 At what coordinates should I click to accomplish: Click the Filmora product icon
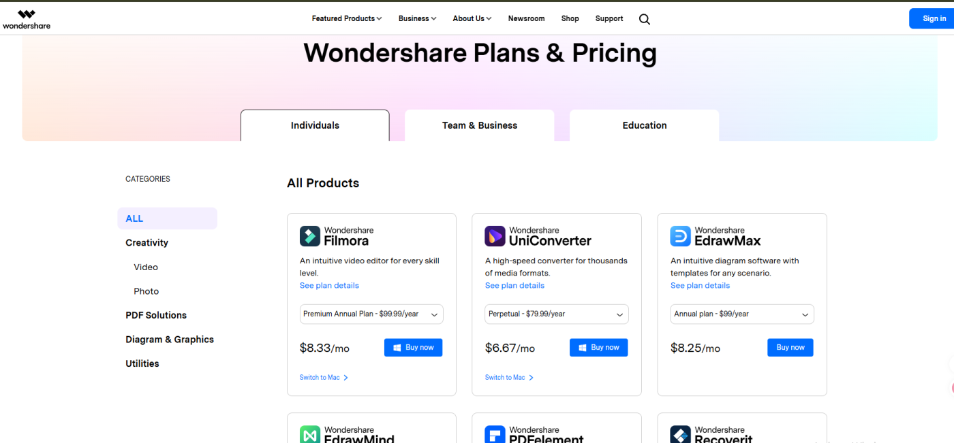click(x=310, y=236)
